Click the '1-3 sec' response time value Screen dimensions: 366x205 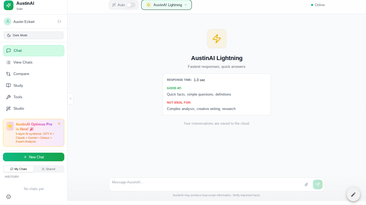199,80
